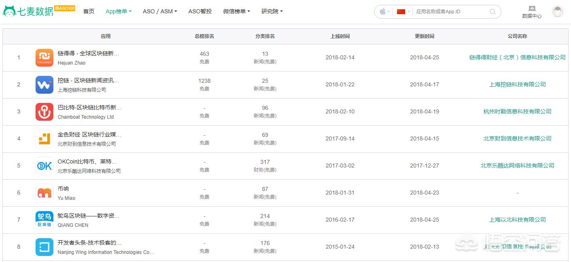Open the 币响 app title

click(63, 189)
